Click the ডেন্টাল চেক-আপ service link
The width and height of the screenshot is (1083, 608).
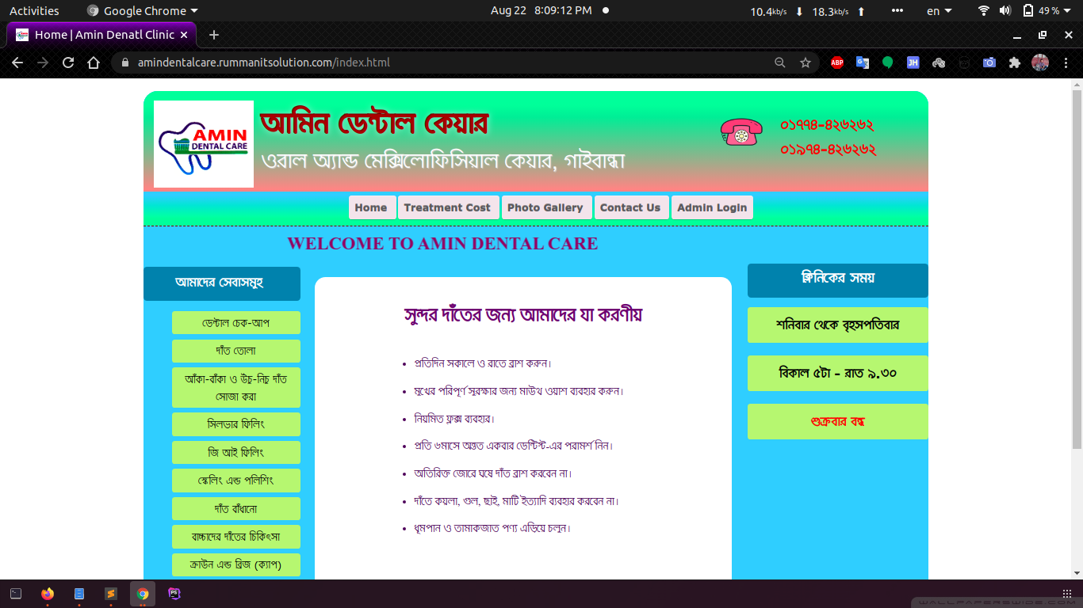pyautogui.click(x=235, y=323)
